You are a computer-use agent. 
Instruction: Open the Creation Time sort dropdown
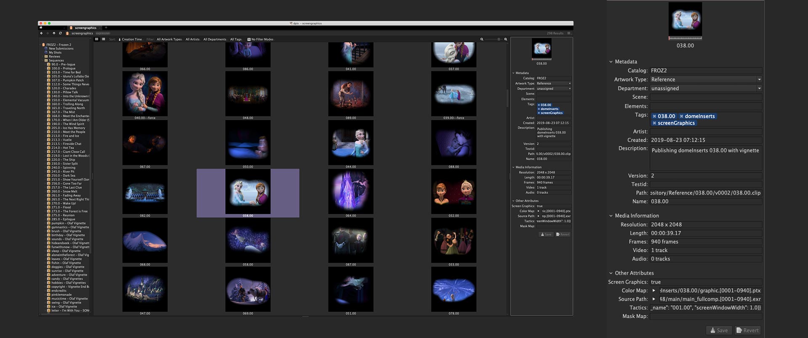[x=132, y=40]
